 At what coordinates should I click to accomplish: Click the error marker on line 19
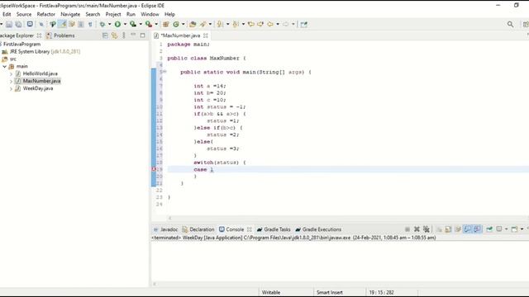tap(154, 169)
